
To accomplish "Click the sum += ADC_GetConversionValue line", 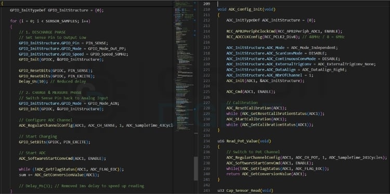I will [59, 175].
